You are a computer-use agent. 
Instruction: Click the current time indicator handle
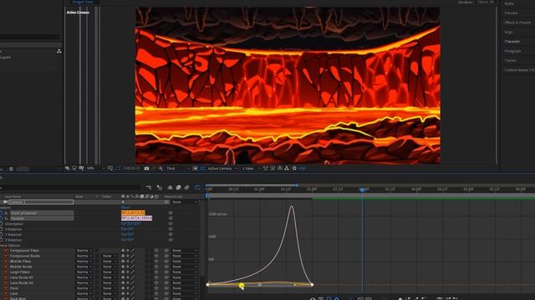(362, 189)
